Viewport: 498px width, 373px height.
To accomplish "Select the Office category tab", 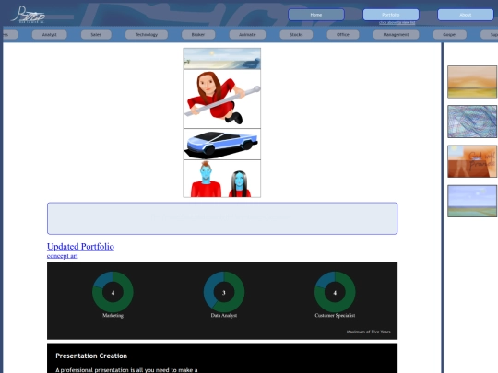I will [343, 35].
